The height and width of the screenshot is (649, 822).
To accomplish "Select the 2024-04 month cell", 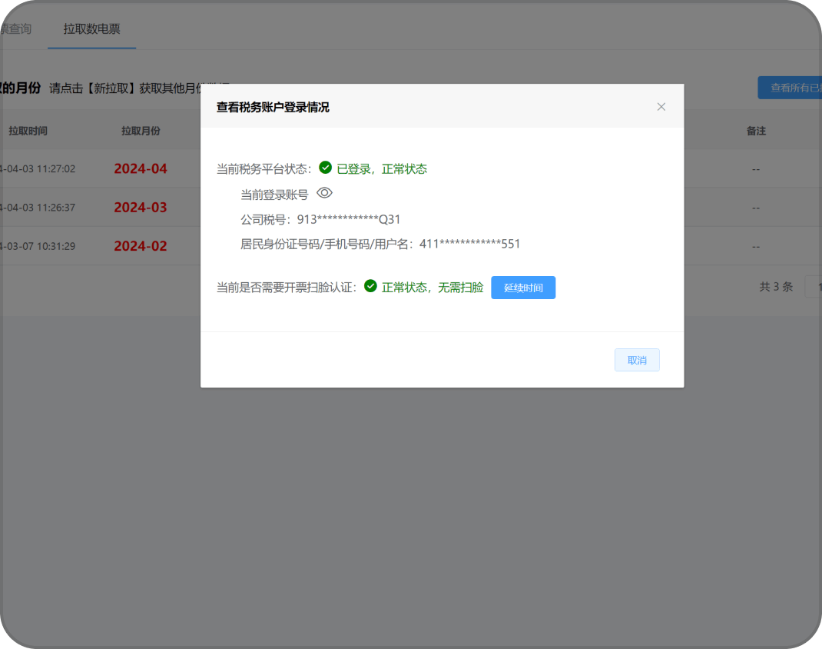I will 141,169.
